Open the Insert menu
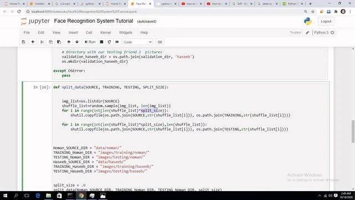 click(x=73, y=33)
